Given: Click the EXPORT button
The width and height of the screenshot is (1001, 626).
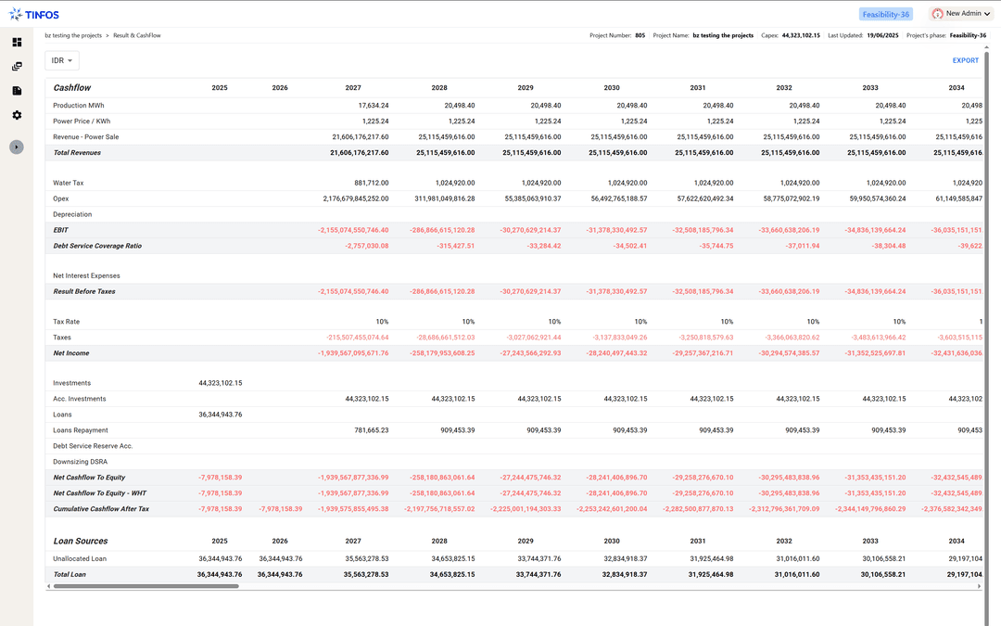Looking at the screenshot, I should click(965, 60).
